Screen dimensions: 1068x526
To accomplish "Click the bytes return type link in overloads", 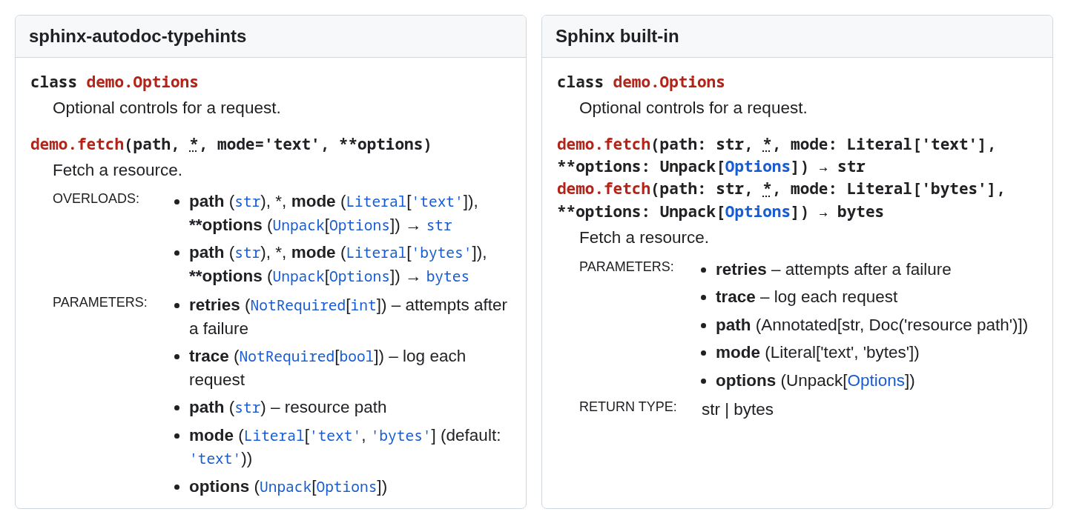I will [448, 276].
